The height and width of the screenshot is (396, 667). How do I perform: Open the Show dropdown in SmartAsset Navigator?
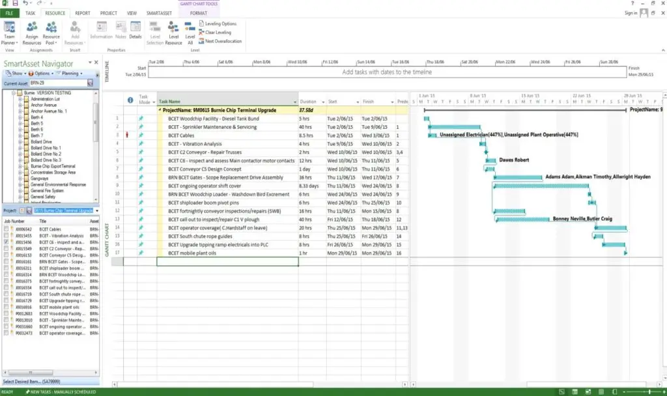pyautogui.click(x=16, y=74)
